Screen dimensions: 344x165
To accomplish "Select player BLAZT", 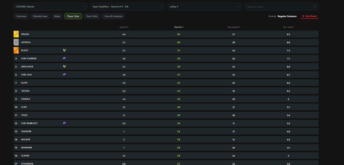I will pos(25,50).
